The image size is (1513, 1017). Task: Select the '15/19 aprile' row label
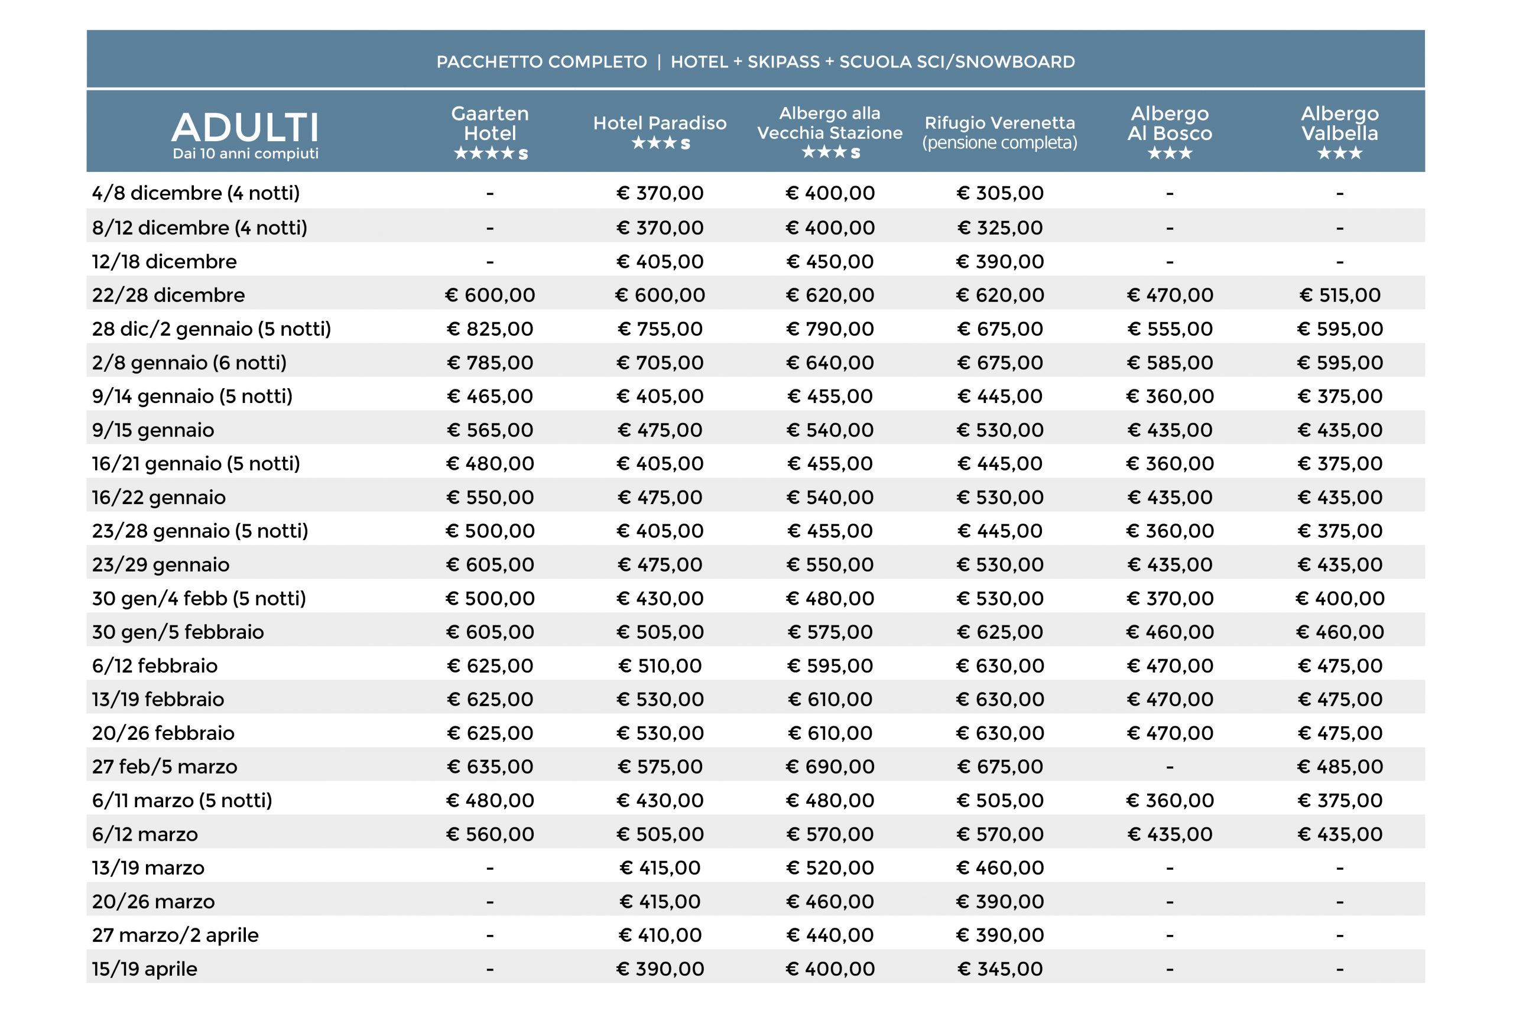145,970
